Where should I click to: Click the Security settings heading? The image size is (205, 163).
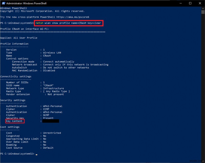tap(13, 100)
